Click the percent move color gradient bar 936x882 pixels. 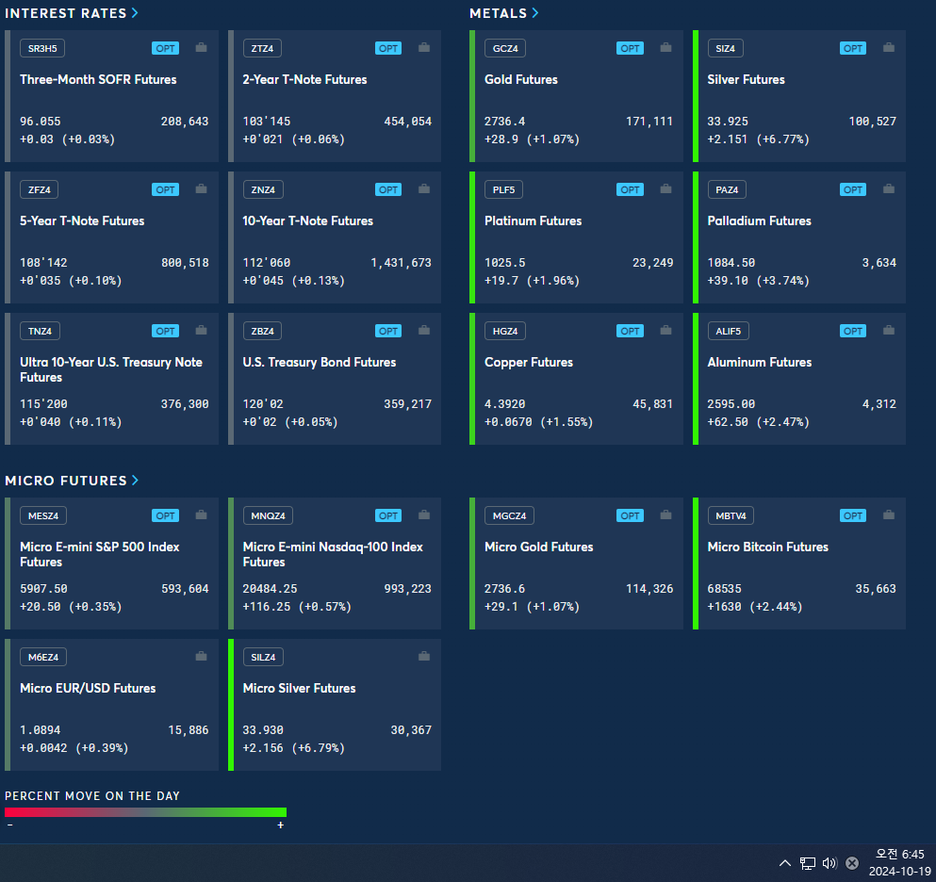(x=146, y=812)
